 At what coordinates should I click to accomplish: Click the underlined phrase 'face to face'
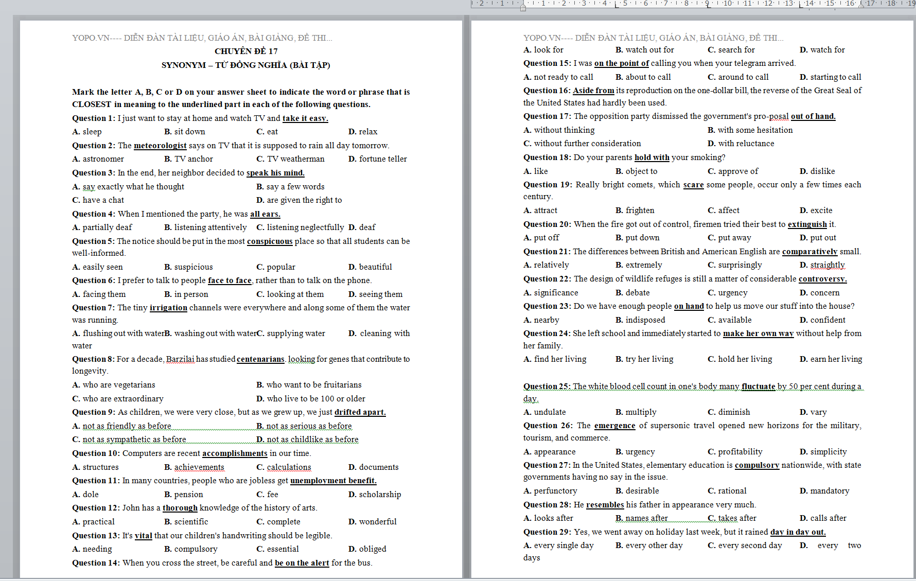click(x=230, y=280)
